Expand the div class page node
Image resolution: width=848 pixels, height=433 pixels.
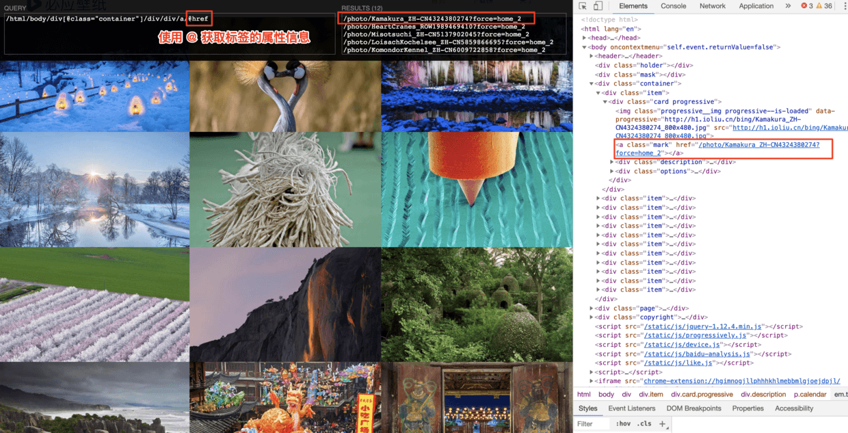click(x=592, y=309)
